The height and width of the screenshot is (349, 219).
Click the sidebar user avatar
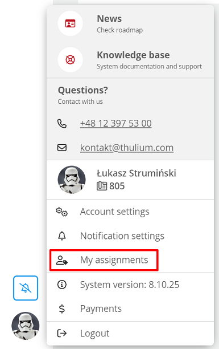[26, 326]
